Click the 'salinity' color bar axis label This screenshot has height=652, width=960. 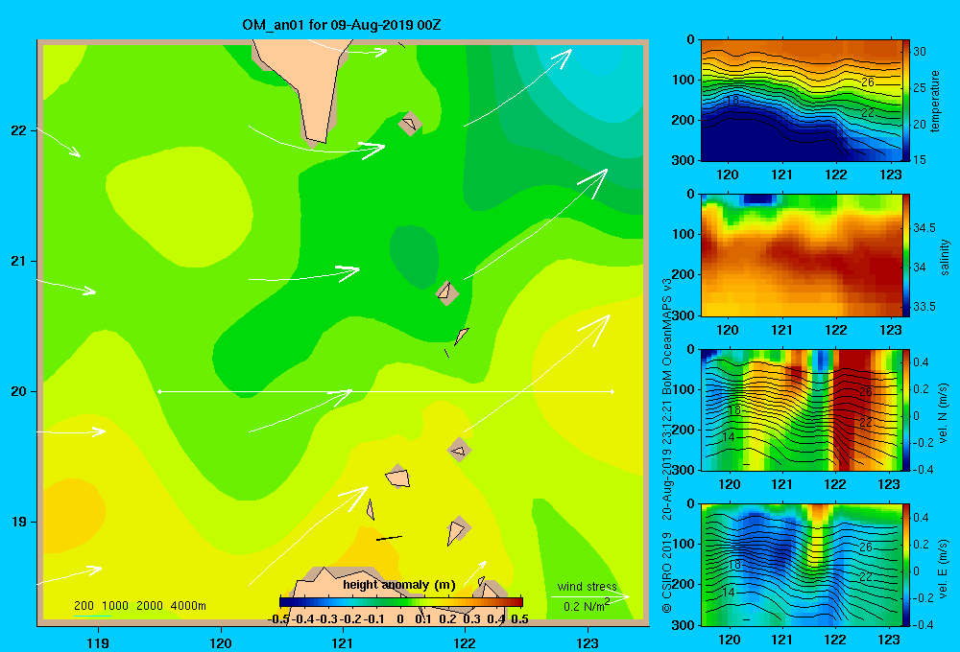(x=944, y=258)
